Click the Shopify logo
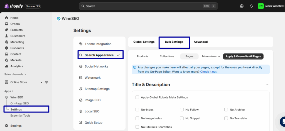The width and height of the screenshot is (285, 131). (14, 6)
